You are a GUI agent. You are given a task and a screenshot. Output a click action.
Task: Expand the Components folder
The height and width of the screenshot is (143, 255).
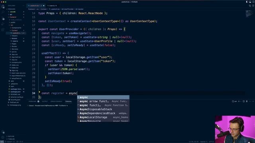coord(16,28)
